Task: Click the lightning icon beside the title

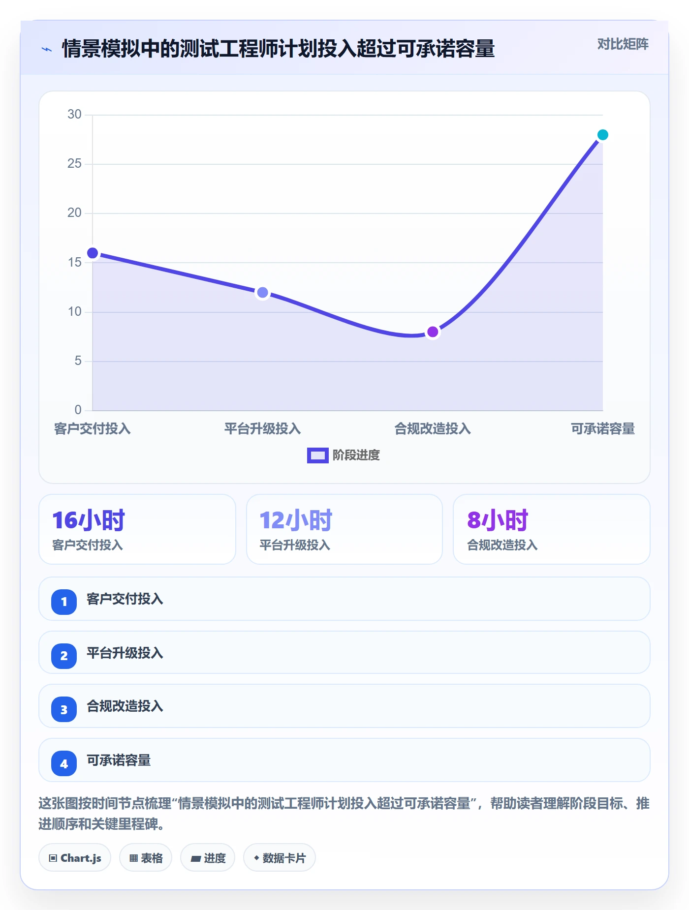Action: pyautogui.click(x=47, y=49)
